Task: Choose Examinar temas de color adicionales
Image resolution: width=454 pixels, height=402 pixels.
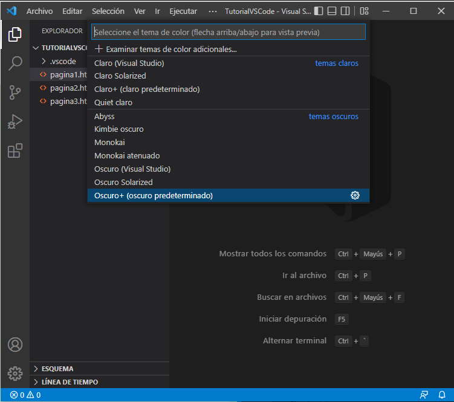Action: 229,49
